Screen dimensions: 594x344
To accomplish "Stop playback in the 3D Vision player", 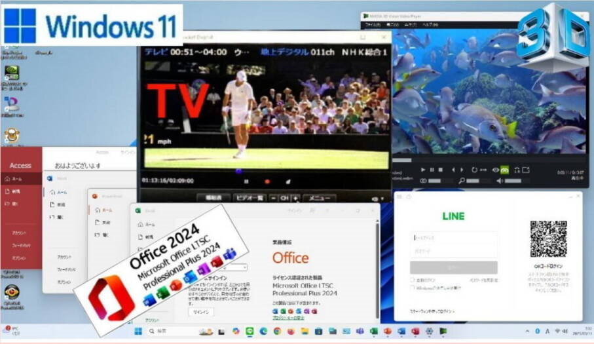I will point(441,170).
